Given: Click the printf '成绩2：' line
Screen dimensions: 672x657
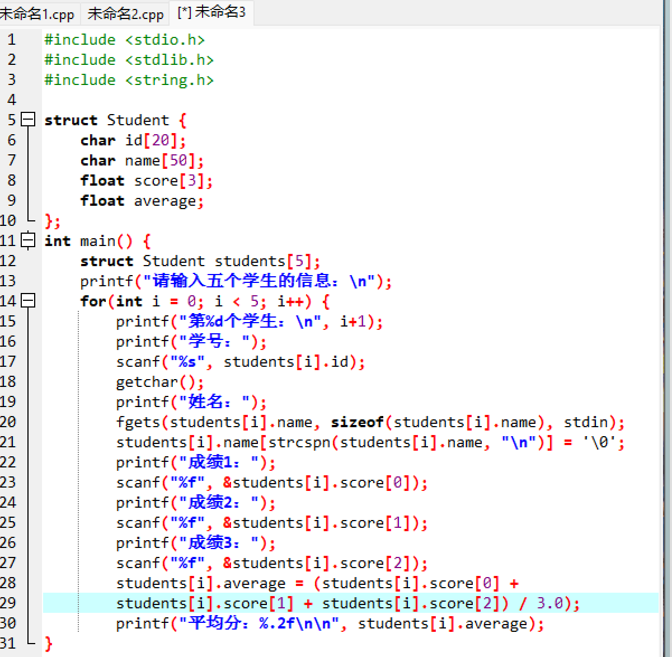Looking at the screenshot, I should coord(196,503).
